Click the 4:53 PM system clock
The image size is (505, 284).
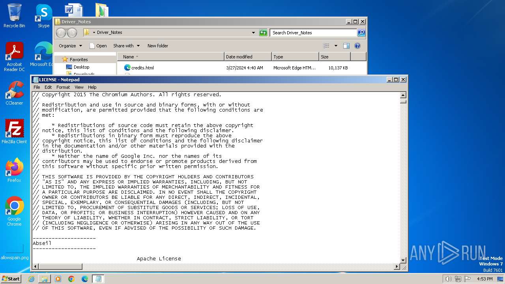pos(485,279)
